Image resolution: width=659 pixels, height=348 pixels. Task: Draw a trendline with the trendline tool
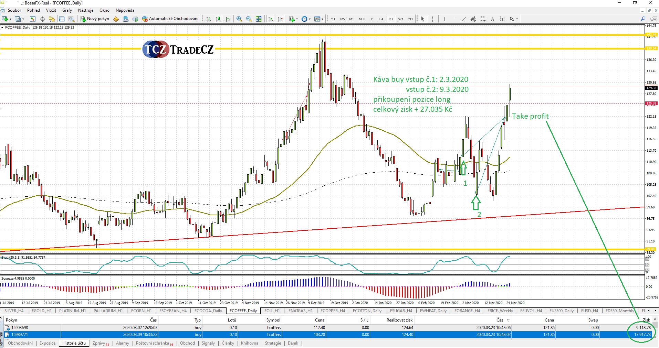pos(463,19)
